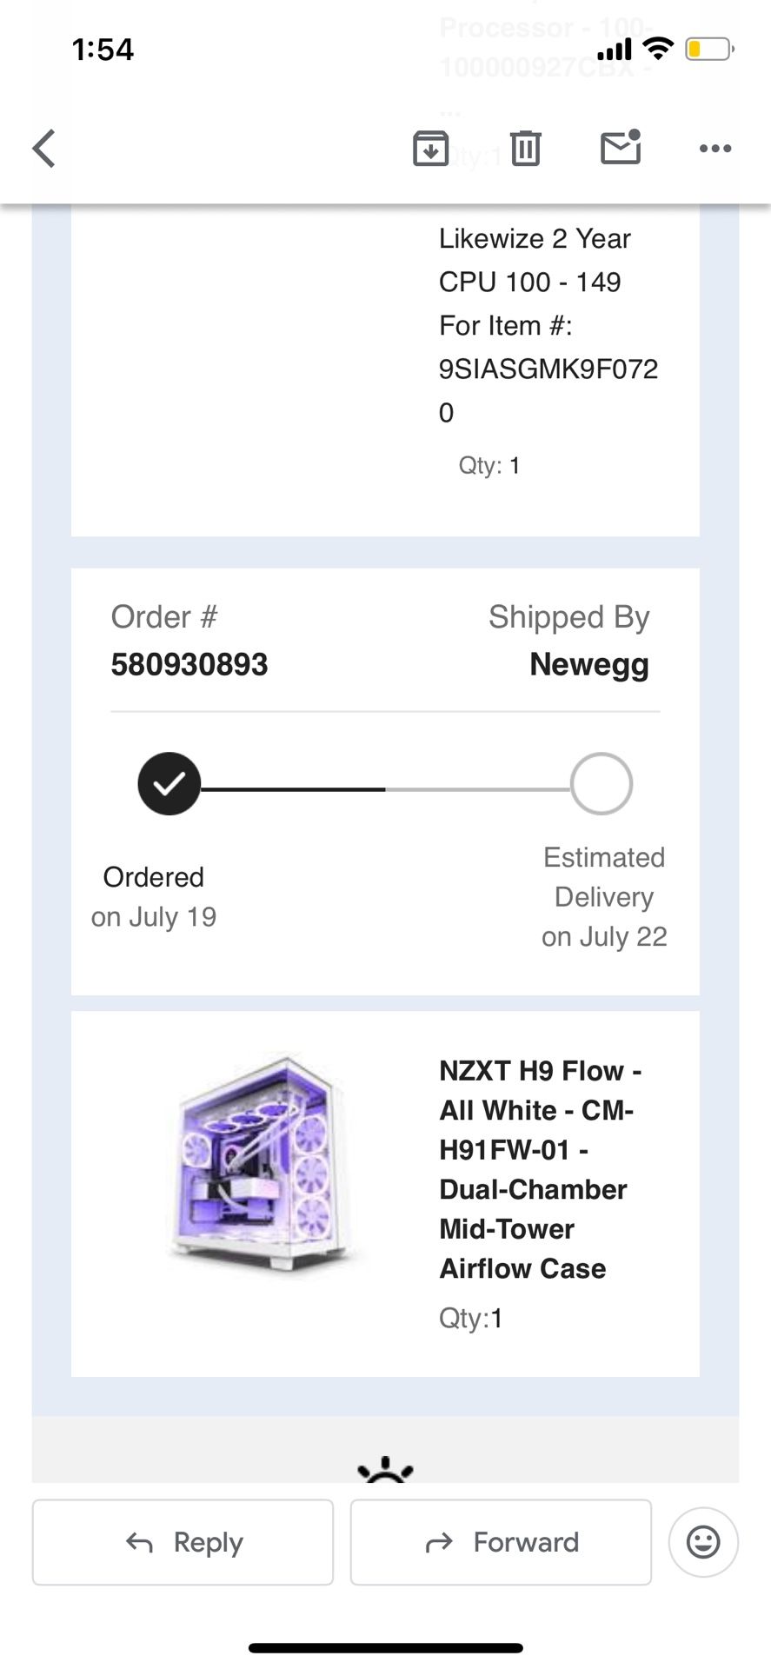Tap the emoji reaction icon

click(703, 1542)
